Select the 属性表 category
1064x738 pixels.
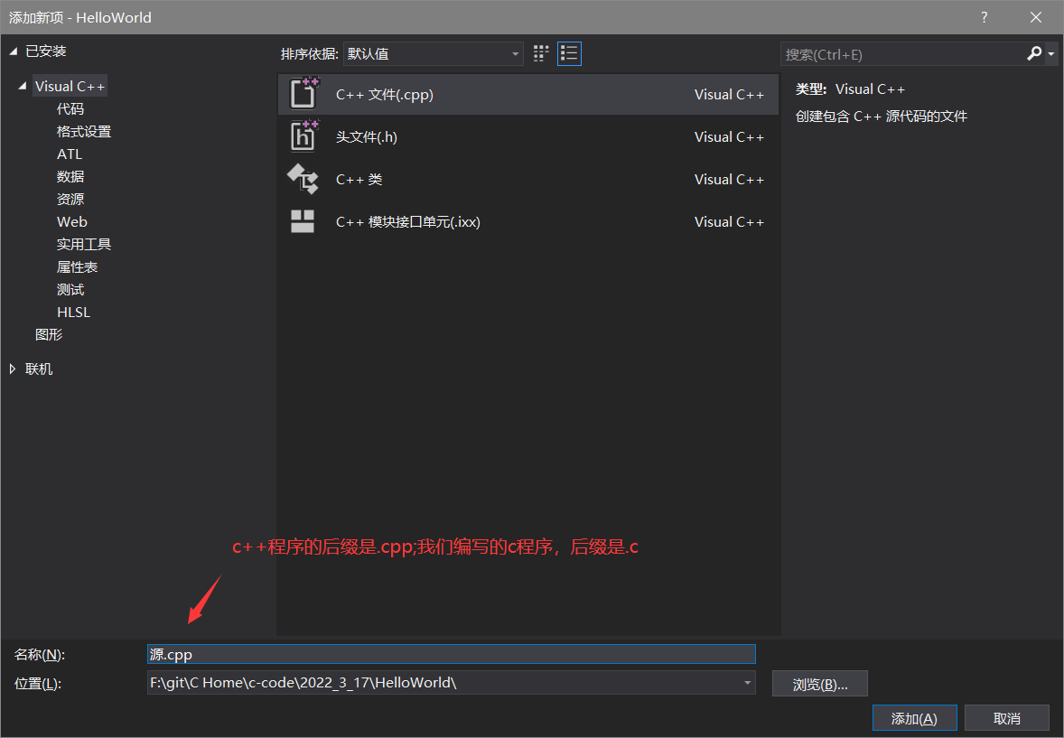coord(78,266)
